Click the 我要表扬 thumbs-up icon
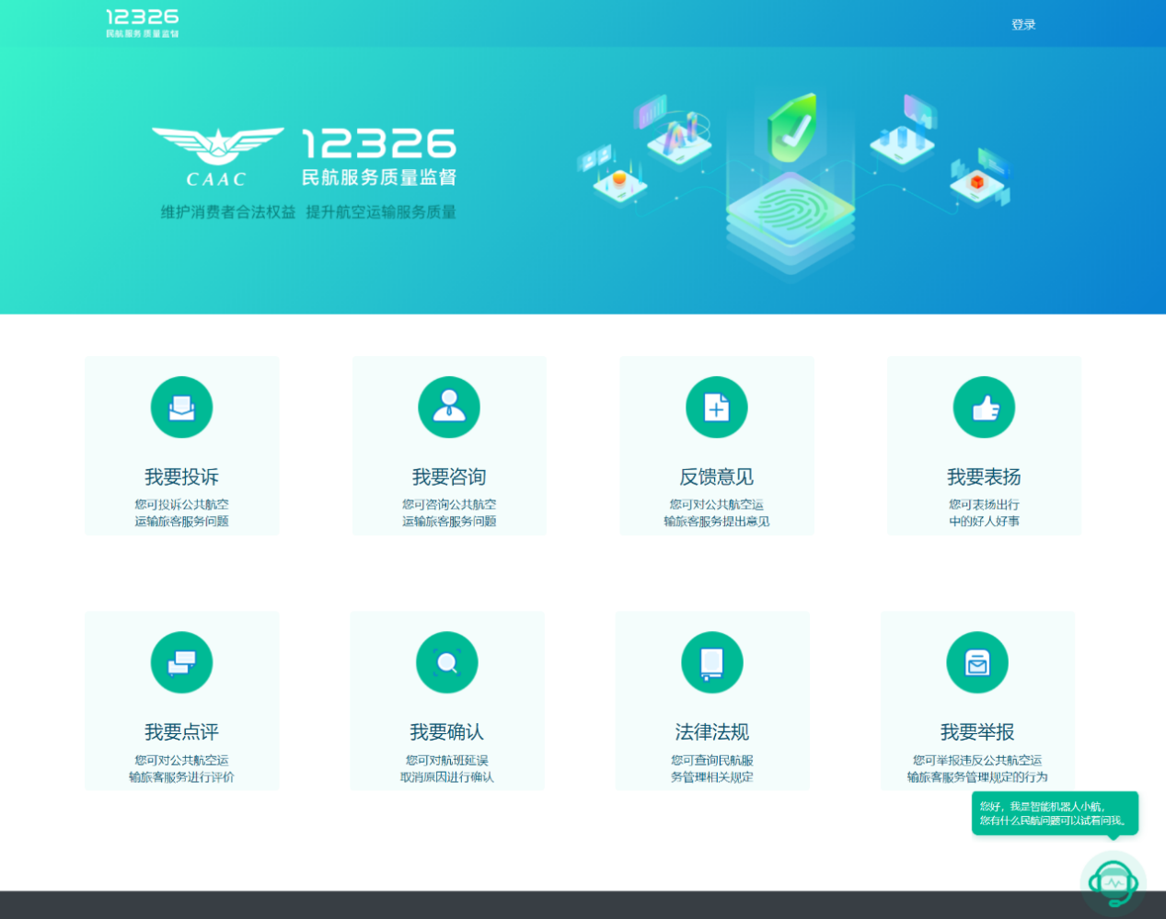The image size is (1166, 919). click(x=984, y=408)
